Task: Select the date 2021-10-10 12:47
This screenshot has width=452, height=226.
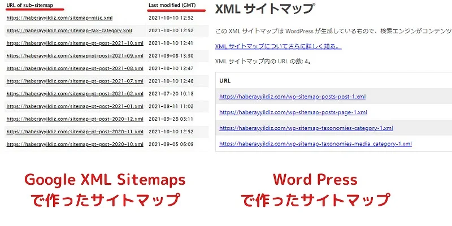Action: [x=171, y=68]
